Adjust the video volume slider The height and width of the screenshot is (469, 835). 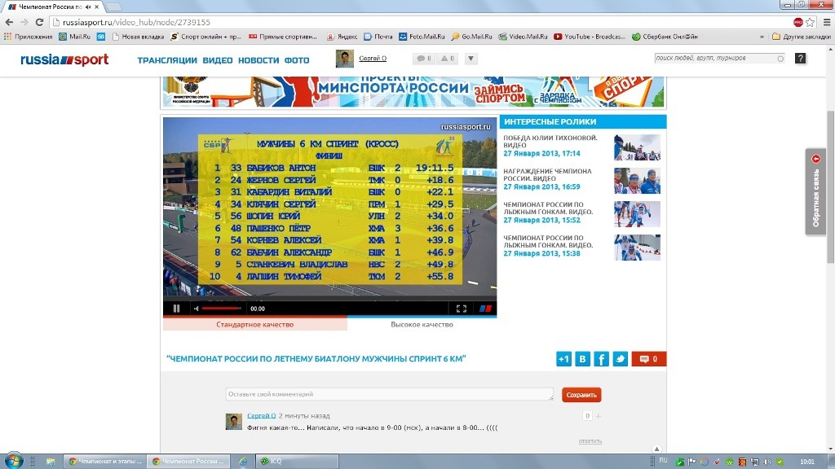point(222,309)
